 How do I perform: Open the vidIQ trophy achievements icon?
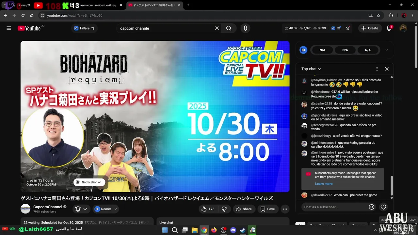coord(348,28)
